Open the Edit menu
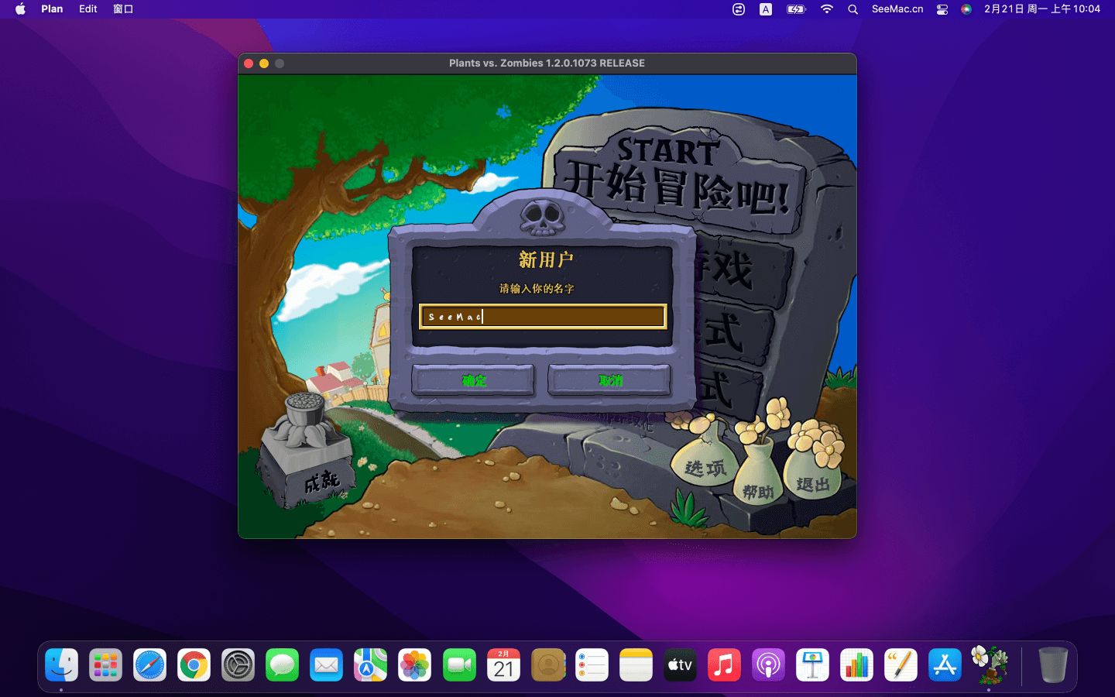This screenshot has width=1115, height=697. [x=88, y=9]
